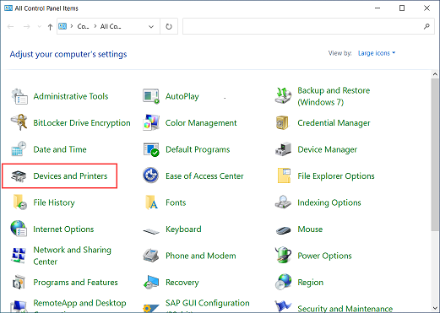Refresh the Control Panel view
The image size is (440, 313).
169,27
